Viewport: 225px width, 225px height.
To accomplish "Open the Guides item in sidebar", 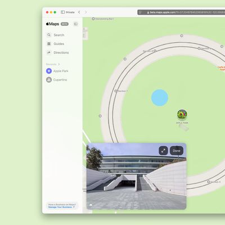I will coord(59,44).
